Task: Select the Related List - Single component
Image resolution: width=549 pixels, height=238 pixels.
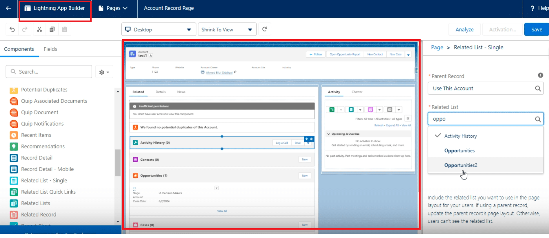Action: click(x=44, y=181)
